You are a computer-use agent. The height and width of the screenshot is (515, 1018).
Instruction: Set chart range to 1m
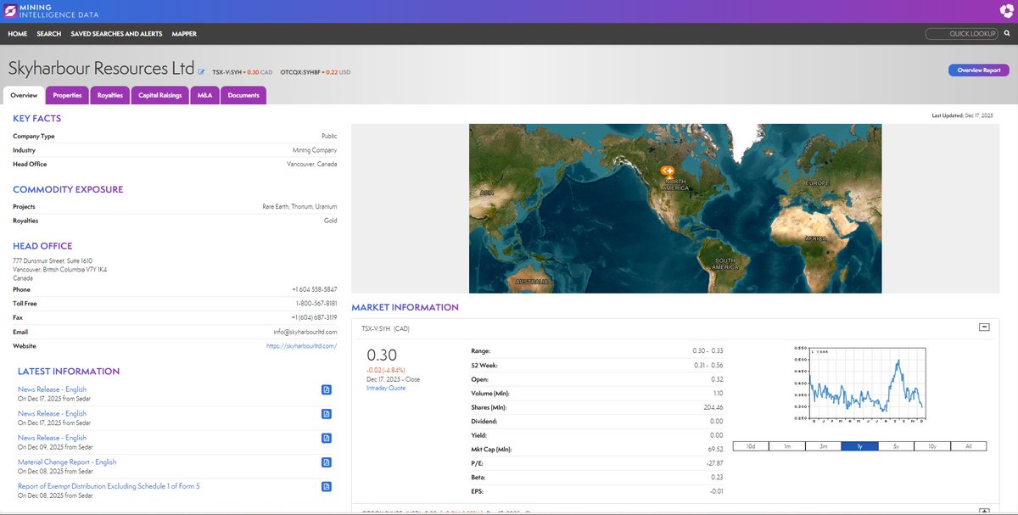[x=787, y=445]
